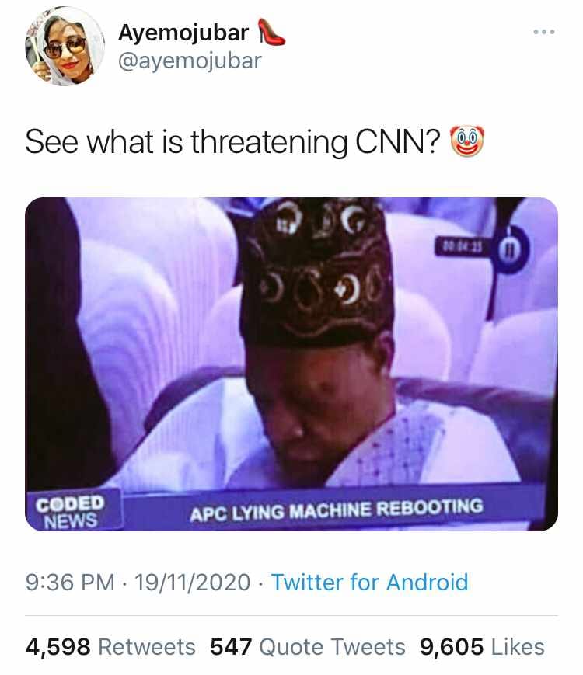583x675 pixels.
Task: Click the 19/11/2020 date text
Action: [x=192, y=583]
